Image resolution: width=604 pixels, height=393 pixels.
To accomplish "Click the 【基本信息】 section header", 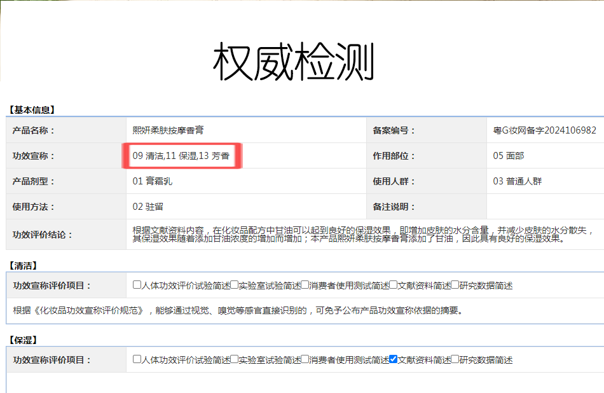I will 32,109.
